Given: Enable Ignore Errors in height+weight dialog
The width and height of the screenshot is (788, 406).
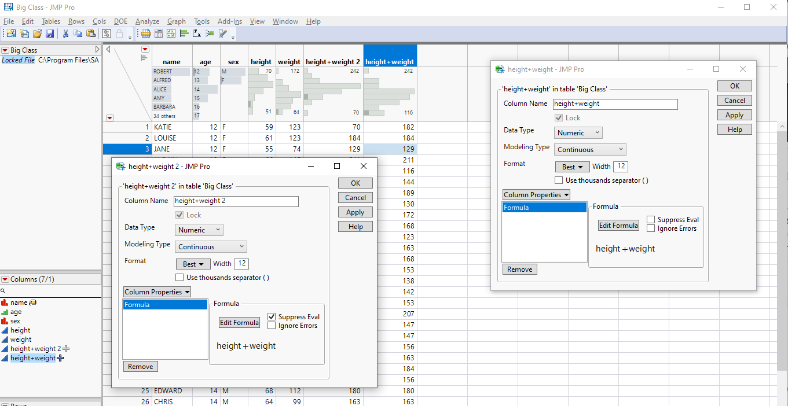Looking at the screenshot, I should [651, 228].
